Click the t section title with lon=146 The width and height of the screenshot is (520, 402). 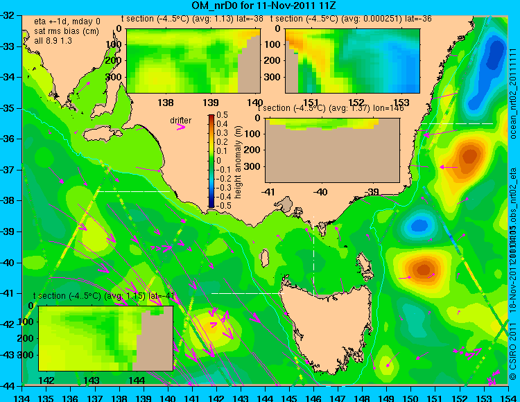pyautogui.click(x=331, y=108)
